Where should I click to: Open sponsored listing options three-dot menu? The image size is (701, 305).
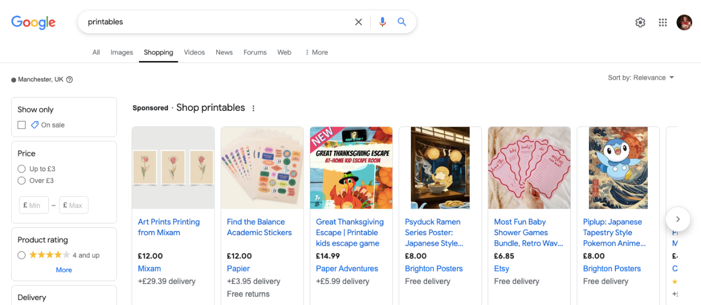point(253,108)
